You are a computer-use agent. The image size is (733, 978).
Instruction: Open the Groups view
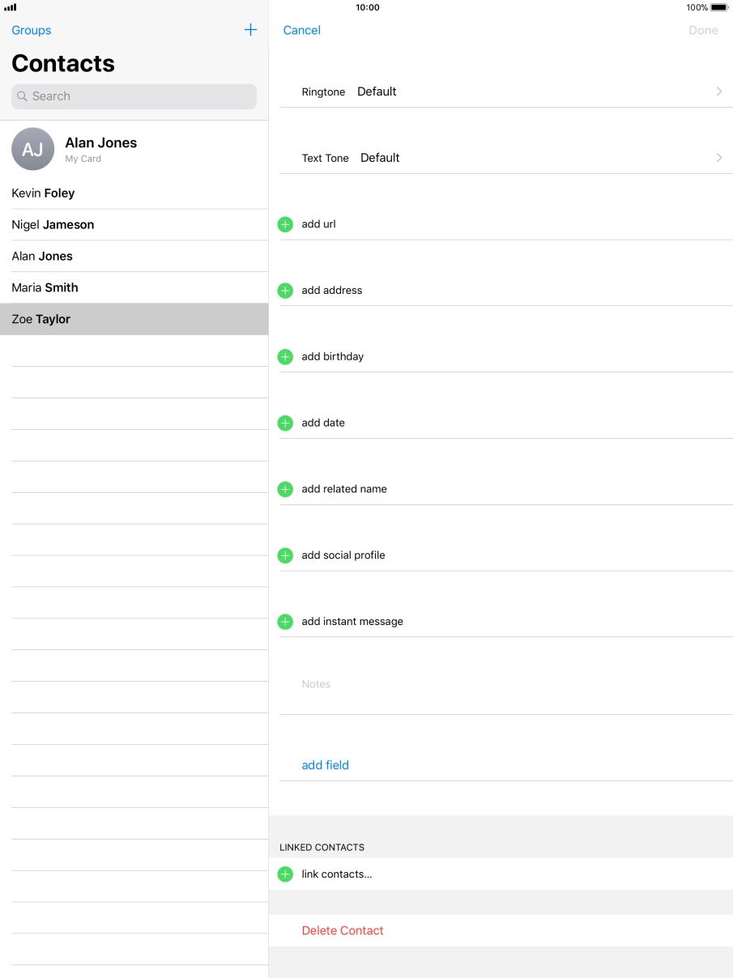[31, 30]
